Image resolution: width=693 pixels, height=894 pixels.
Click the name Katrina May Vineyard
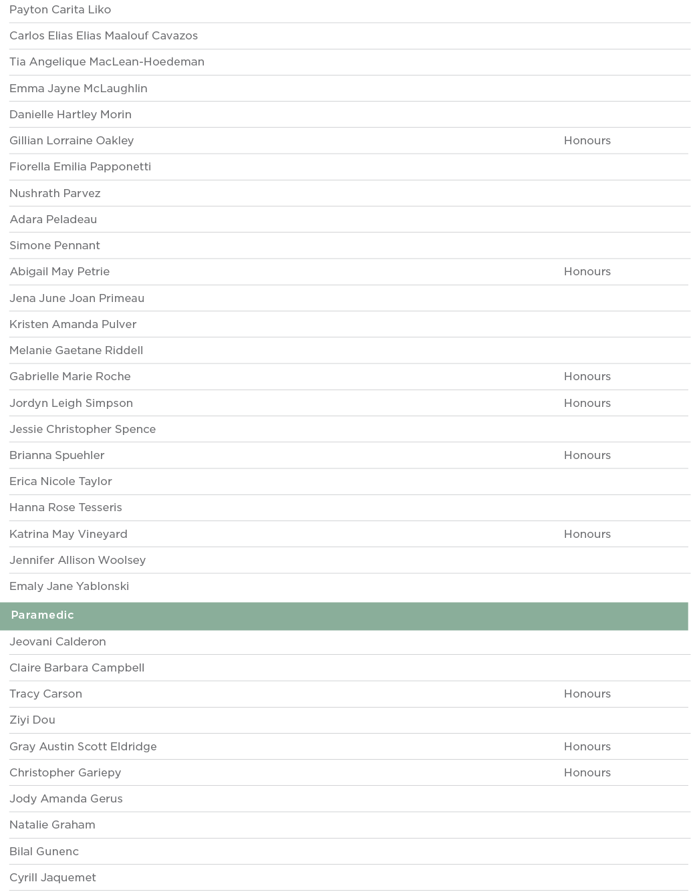68,534
